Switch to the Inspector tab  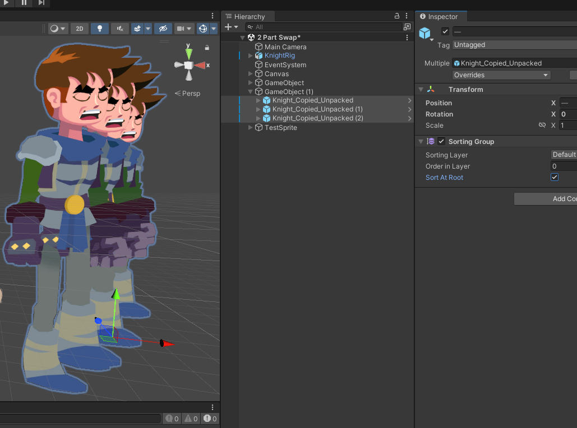441,17
